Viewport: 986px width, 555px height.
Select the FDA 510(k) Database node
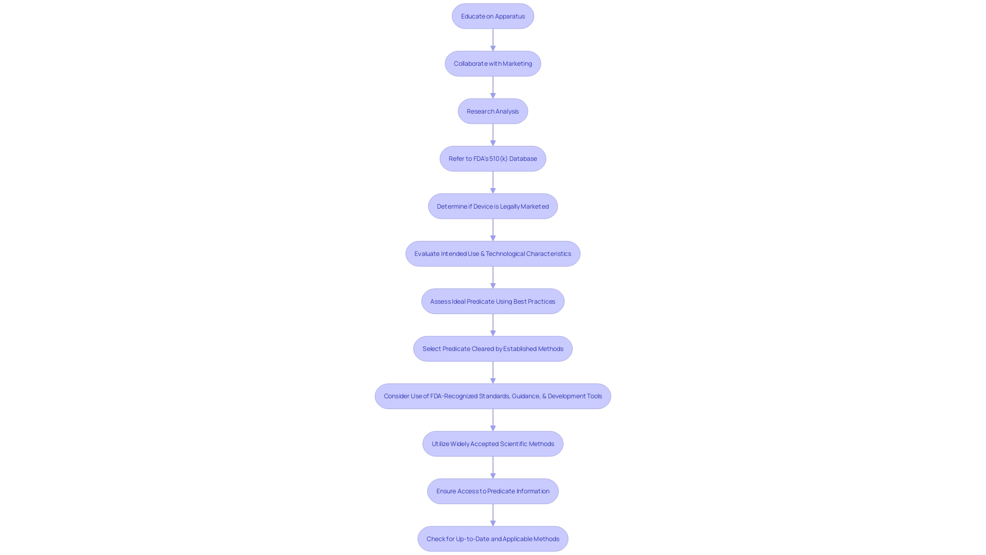(x=492, y=158)
